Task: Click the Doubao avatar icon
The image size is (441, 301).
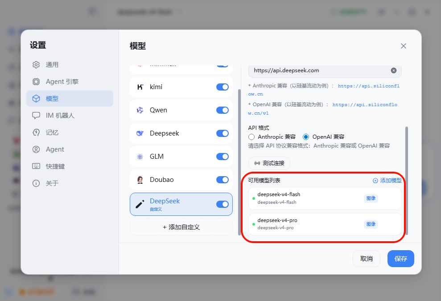Action: (140, 179)
